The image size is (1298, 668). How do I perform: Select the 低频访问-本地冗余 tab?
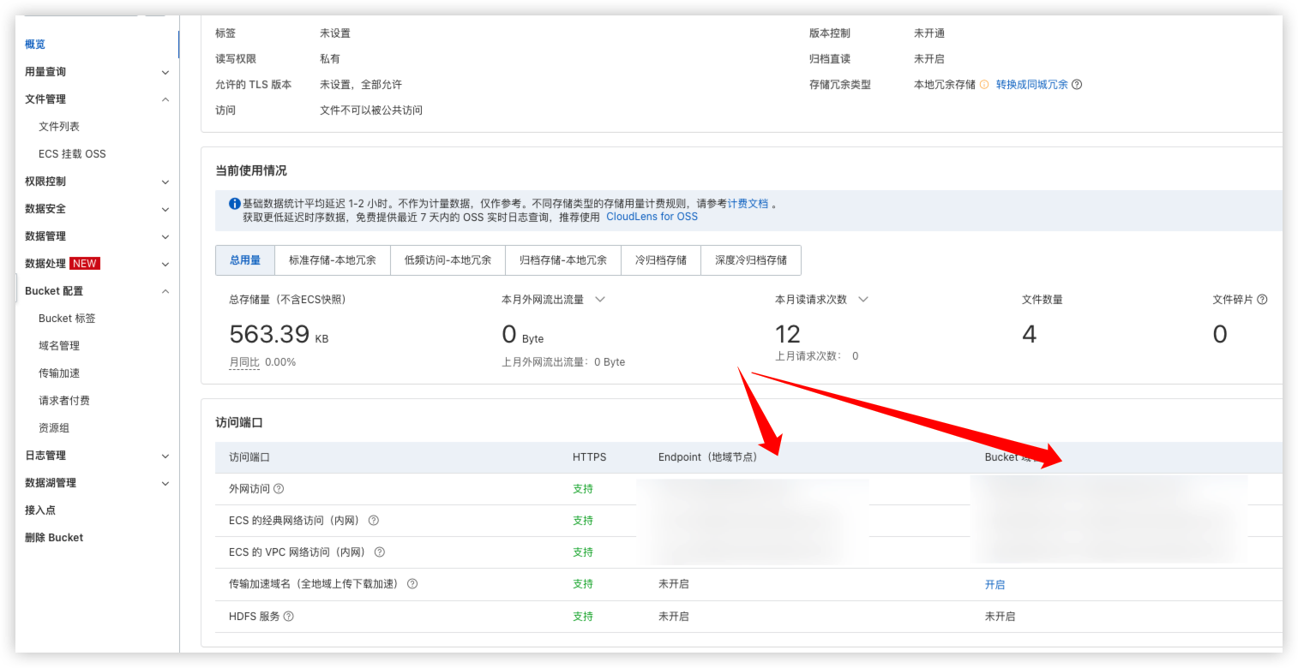coord(448,260)
